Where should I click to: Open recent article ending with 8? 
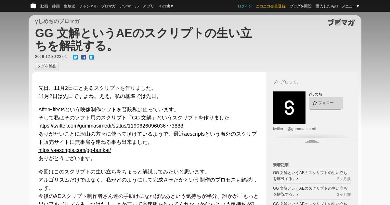(310, 176)
